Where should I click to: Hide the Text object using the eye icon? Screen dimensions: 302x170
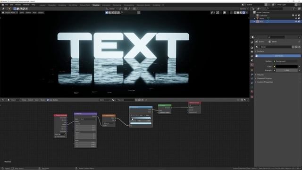[296, 22]
